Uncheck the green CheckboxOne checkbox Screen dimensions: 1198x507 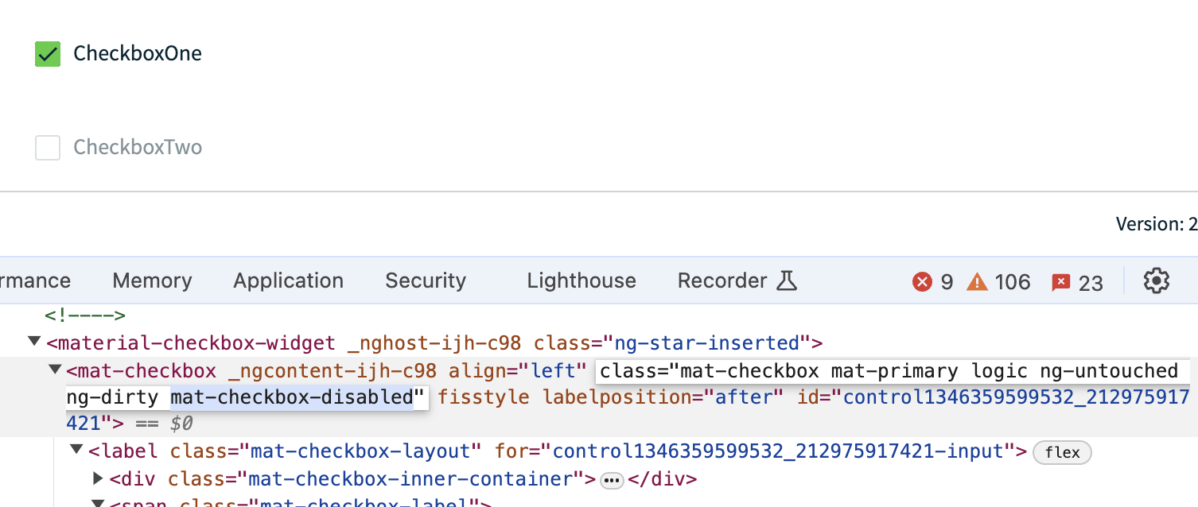pyautogui.click(x=47, y=53)
